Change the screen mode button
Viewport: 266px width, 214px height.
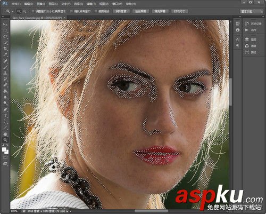(x=5, y=164)
